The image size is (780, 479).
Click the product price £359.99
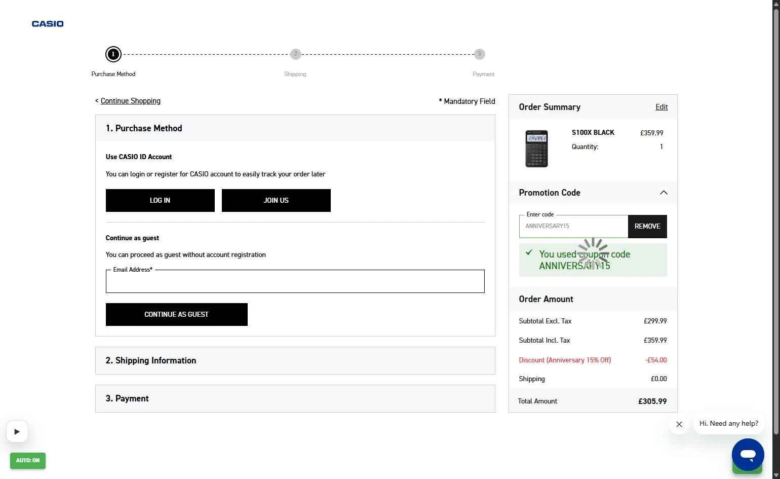[x=651, y=133]
